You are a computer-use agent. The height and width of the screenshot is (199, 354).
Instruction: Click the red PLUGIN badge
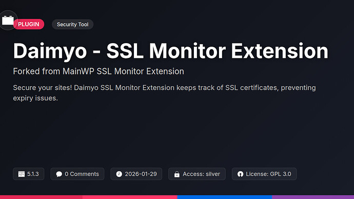(28, 24)
